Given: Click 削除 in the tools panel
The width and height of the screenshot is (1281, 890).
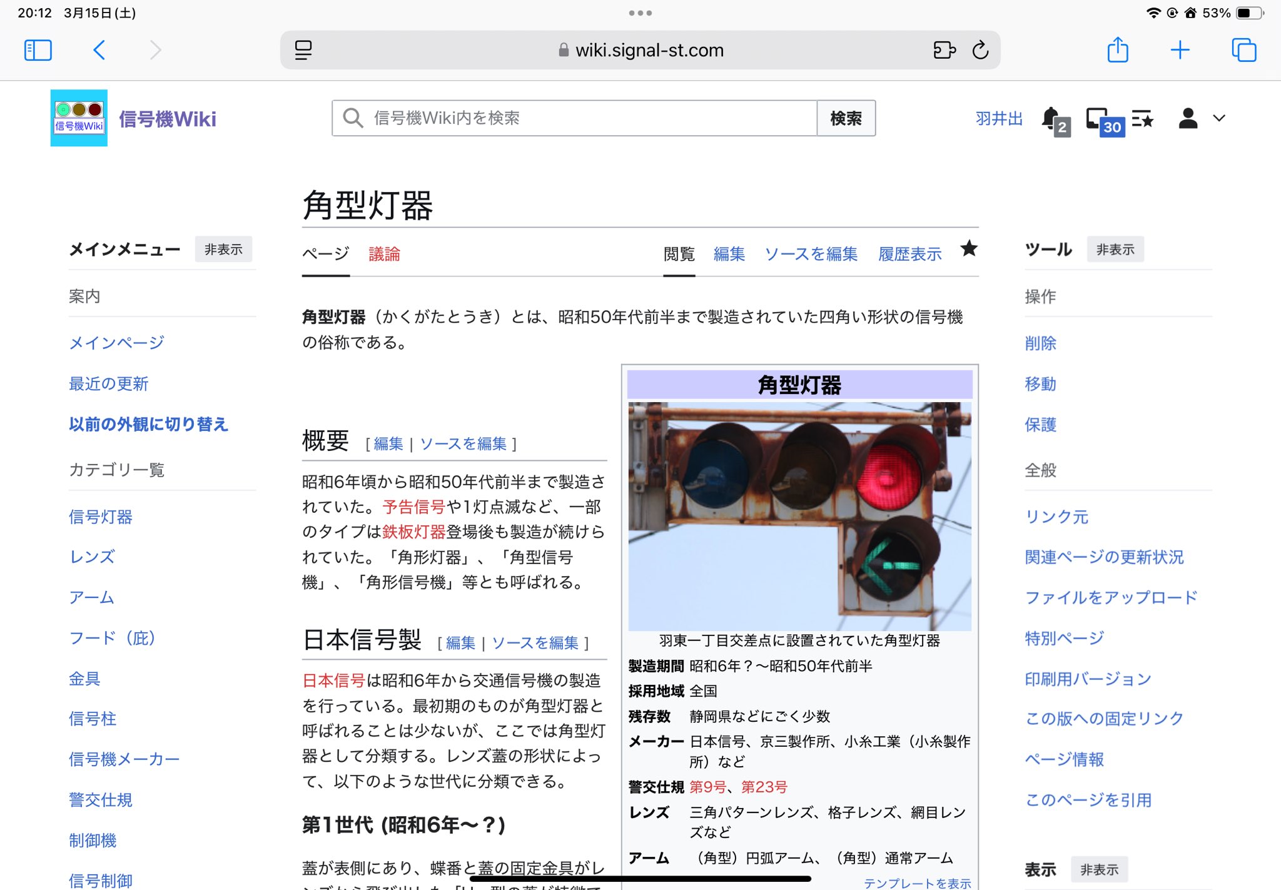Looking at the screenshot, I should coord(1041,343).
